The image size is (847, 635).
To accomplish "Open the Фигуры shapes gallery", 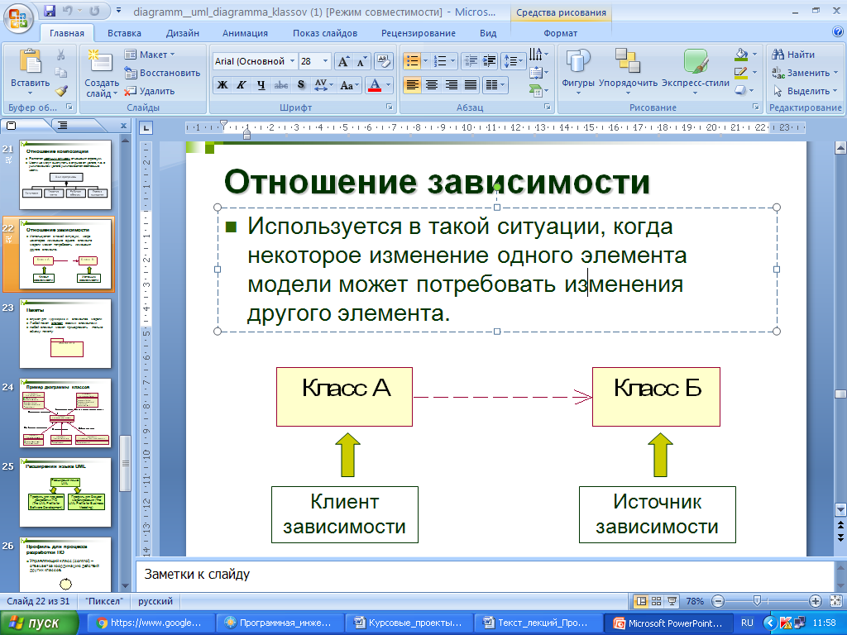I will tap(577, 70).
